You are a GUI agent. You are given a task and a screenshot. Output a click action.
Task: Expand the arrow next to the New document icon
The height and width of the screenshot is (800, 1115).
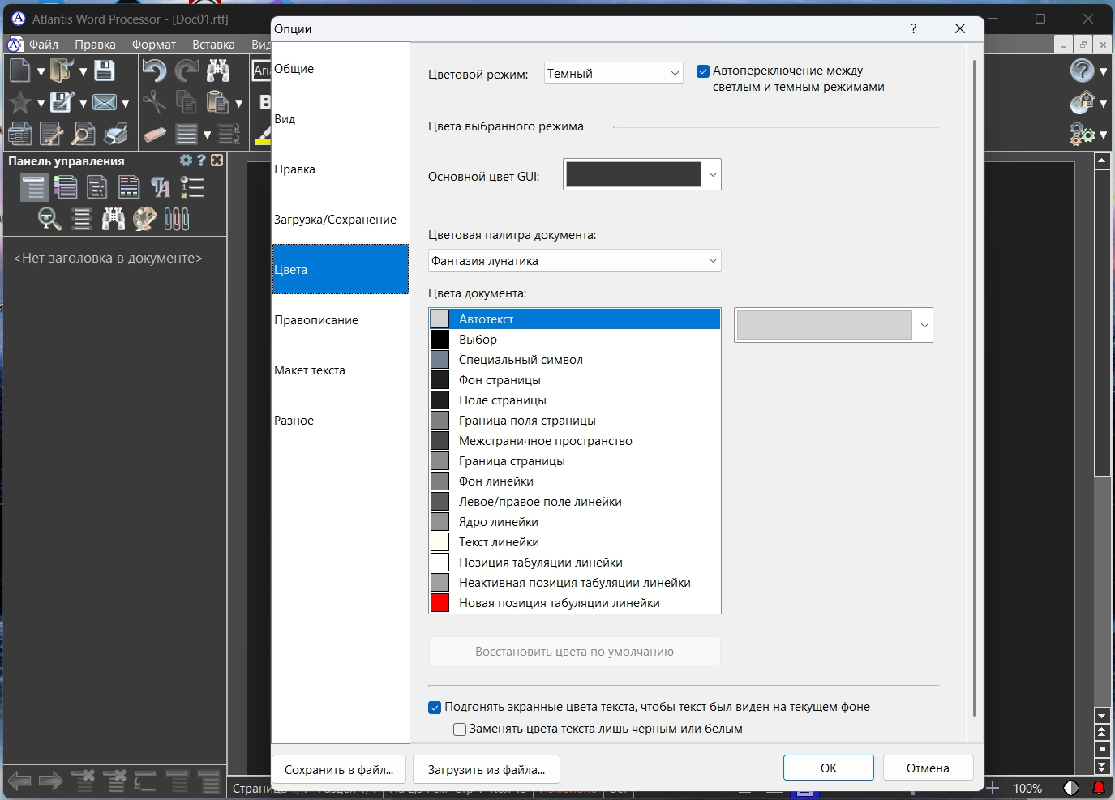pyautogui.click(x=41, y=72)
